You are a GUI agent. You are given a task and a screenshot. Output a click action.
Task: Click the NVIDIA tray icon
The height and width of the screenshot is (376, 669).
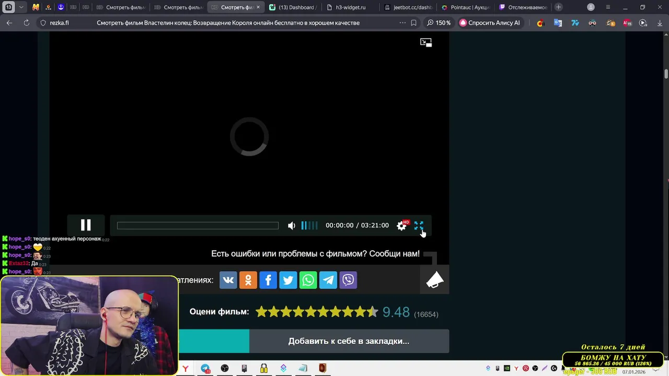pyautogui.click(x=506, y=369)
